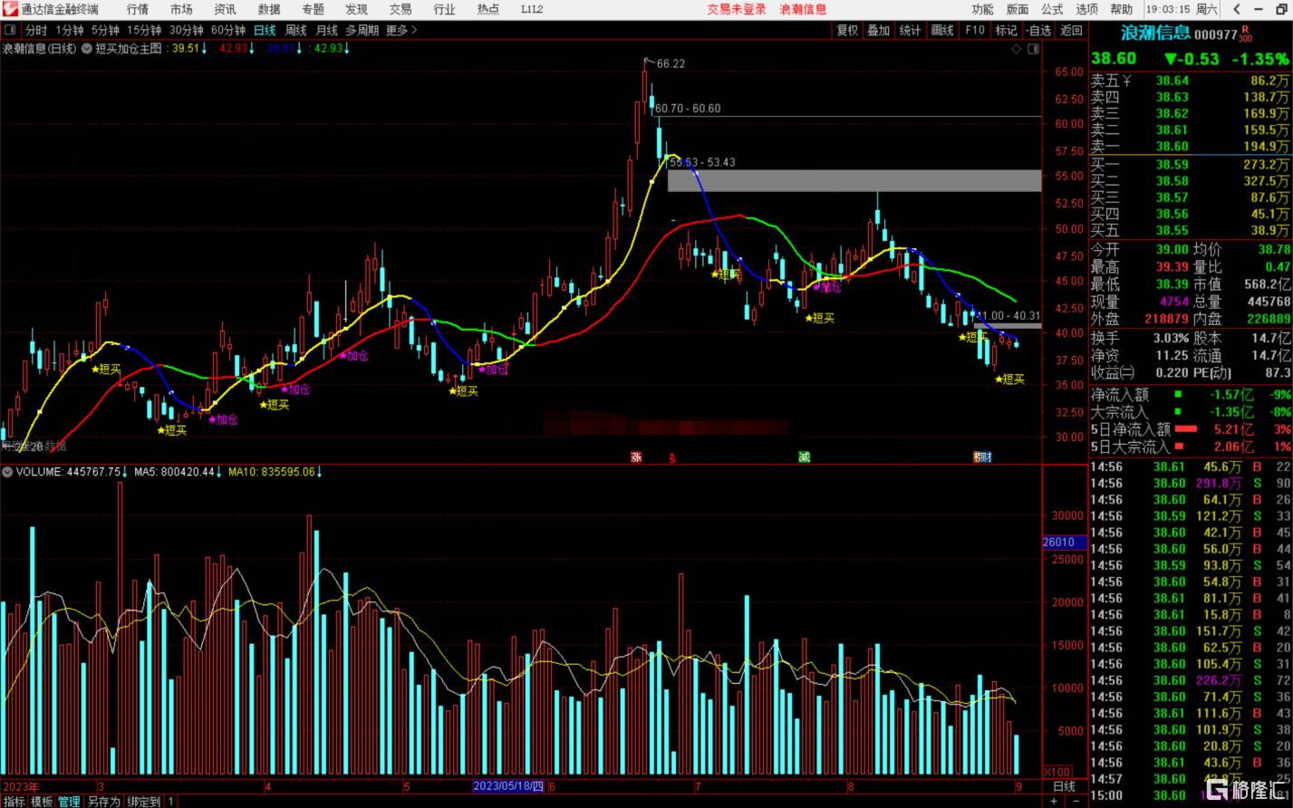Viewport: 1293px width, 808px height.
Task: Click the 减 marker below the chart
Action: coord(804,457)
